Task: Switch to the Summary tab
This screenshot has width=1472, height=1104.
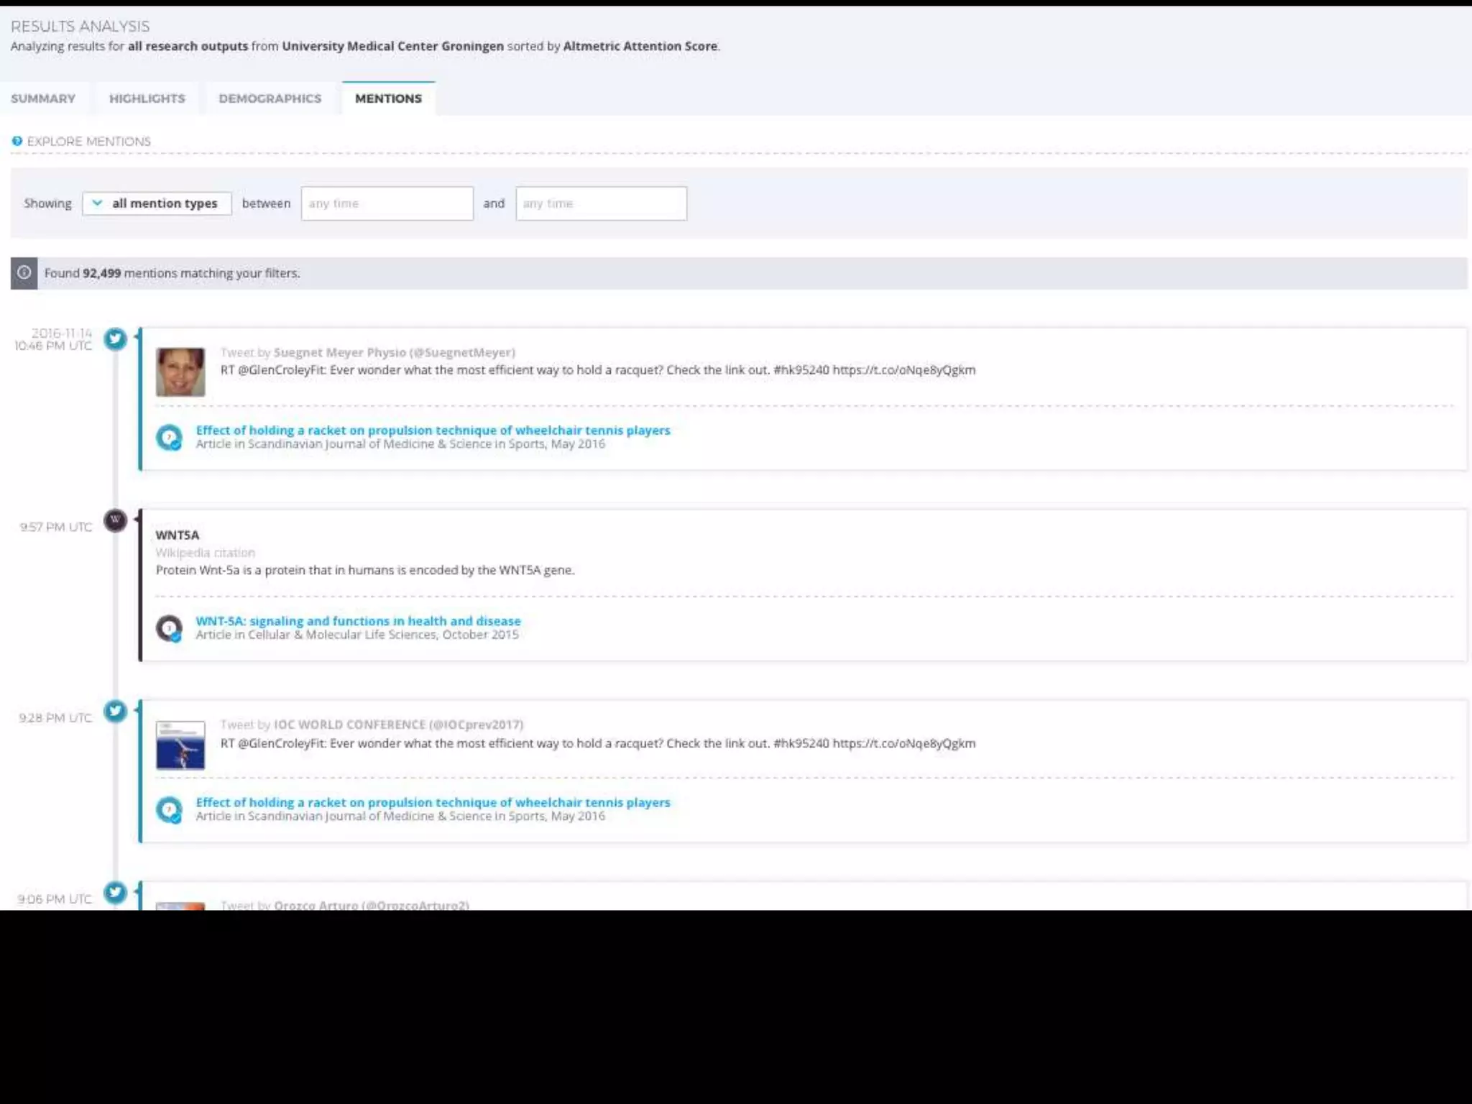Action: (x=43, y=98)
